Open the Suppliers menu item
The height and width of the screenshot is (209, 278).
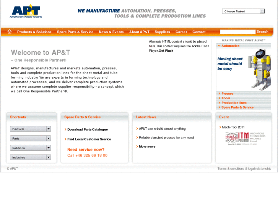point(162,32)
